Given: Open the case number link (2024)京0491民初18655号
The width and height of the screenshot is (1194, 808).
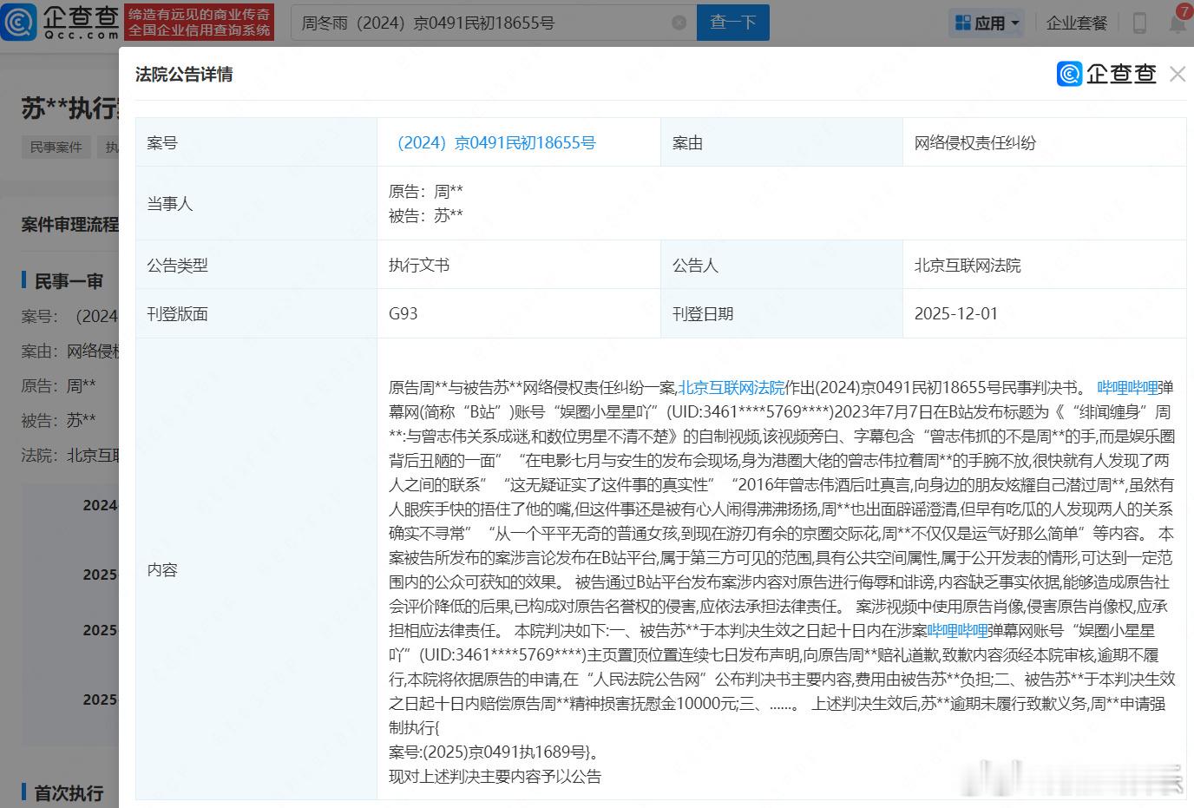Looking at the screenshot, I should (x=495, y=142).
